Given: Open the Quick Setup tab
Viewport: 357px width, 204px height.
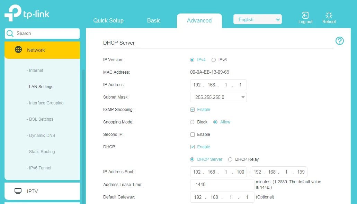Looking at the screenshot, I should 108,20.
